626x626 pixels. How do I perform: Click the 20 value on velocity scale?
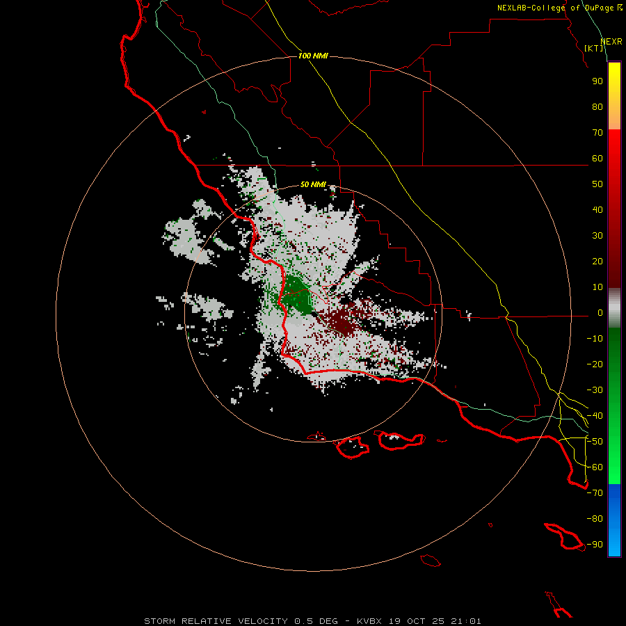[x=597, y=262]
